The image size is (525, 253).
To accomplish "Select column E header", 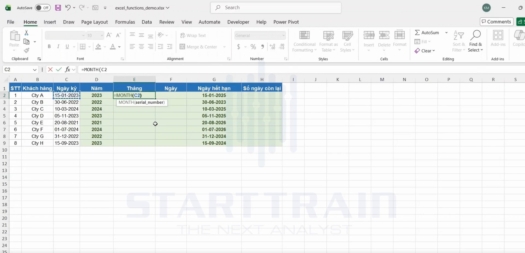I will 134,79.
